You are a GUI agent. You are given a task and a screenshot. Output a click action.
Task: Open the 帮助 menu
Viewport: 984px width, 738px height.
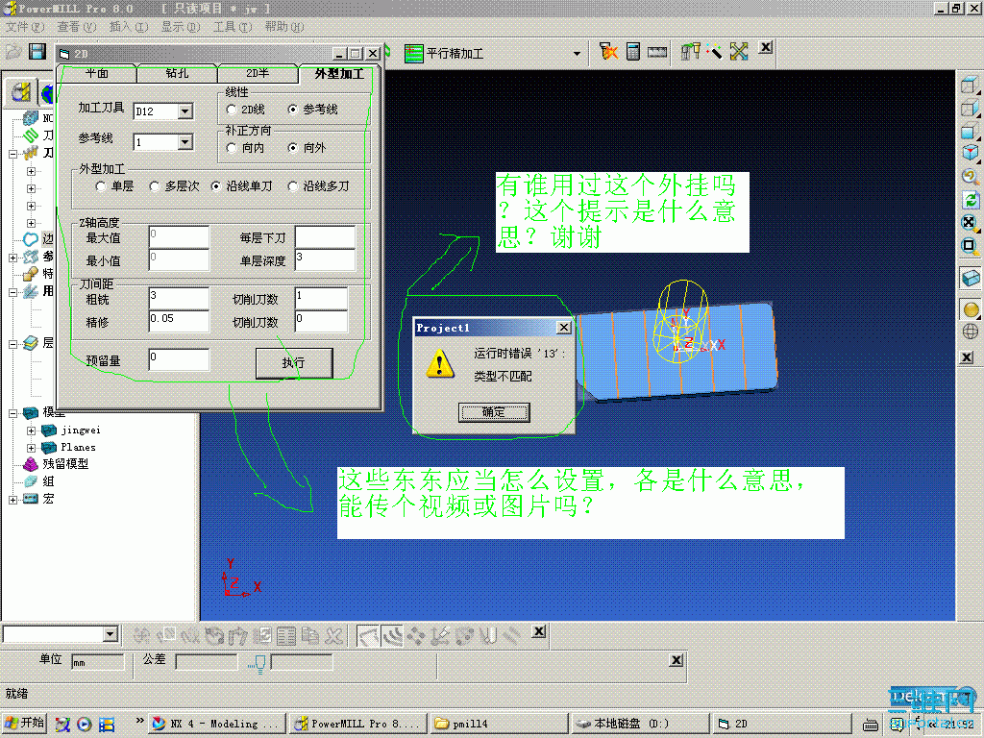283,27
